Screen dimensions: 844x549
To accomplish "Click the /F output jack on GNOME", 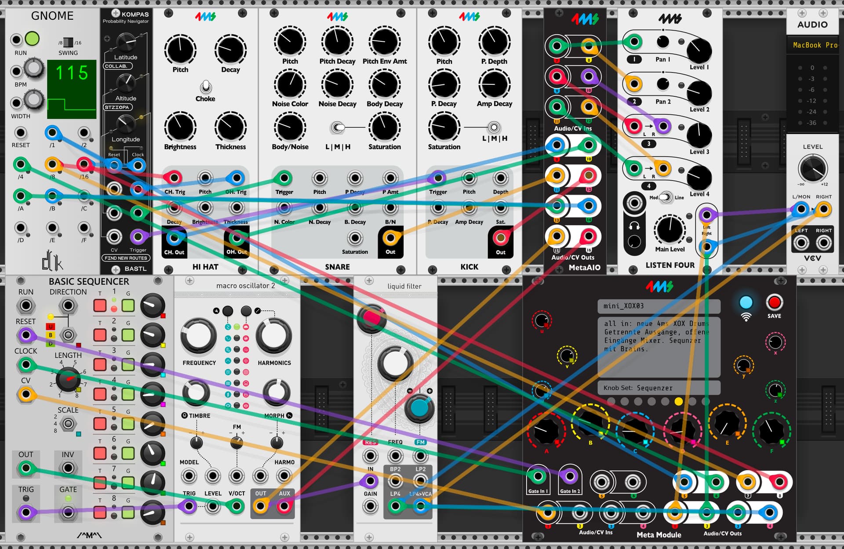I will 84,228.
